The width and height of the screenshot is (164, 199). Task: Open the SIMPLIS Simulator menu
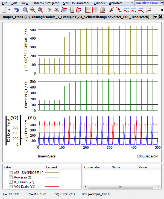click(x=76, y=3)
